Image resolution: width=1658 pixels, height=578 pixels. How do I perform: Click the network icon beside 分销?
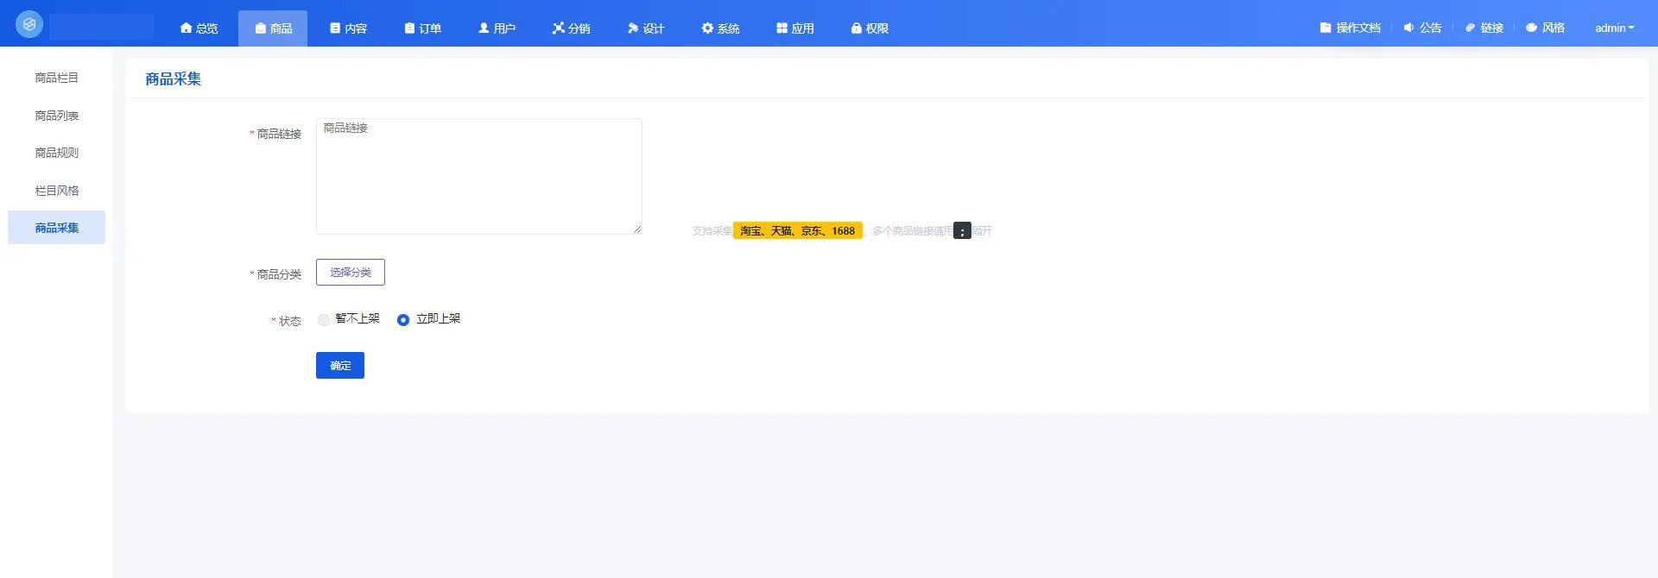pyautogui.click(x=558, y=28)
